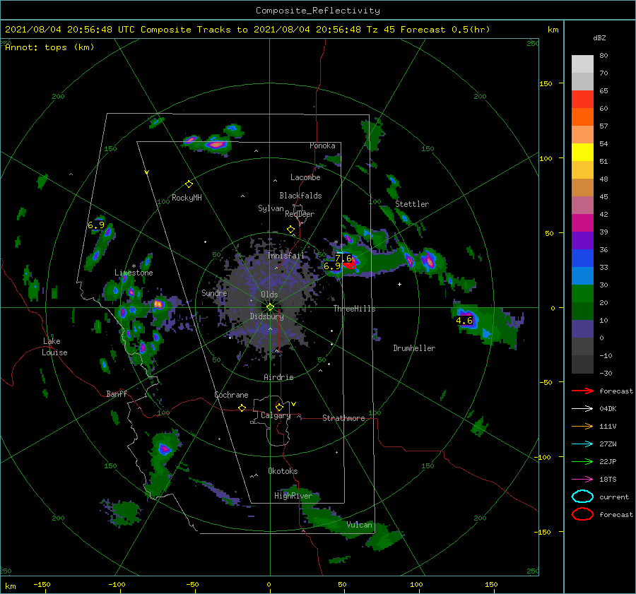Click the Banff label
Viewport: 636px width, 594px height.
point(117,393)
